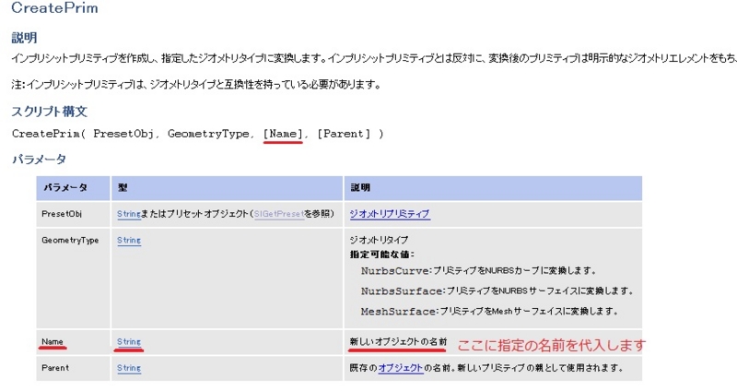Viewport: 737px width, 391px height.
Task: Select the パラメータ column header
Action: (74, 188)
